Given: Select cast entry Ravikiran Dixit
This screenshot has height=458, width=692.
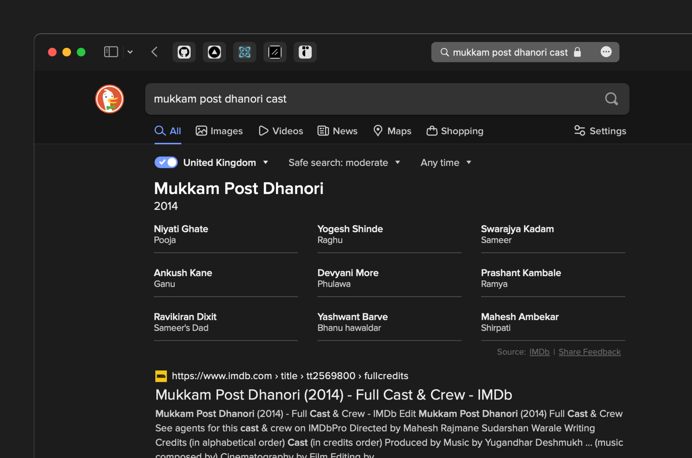Looking at the screenshot, I should point(226,322).
